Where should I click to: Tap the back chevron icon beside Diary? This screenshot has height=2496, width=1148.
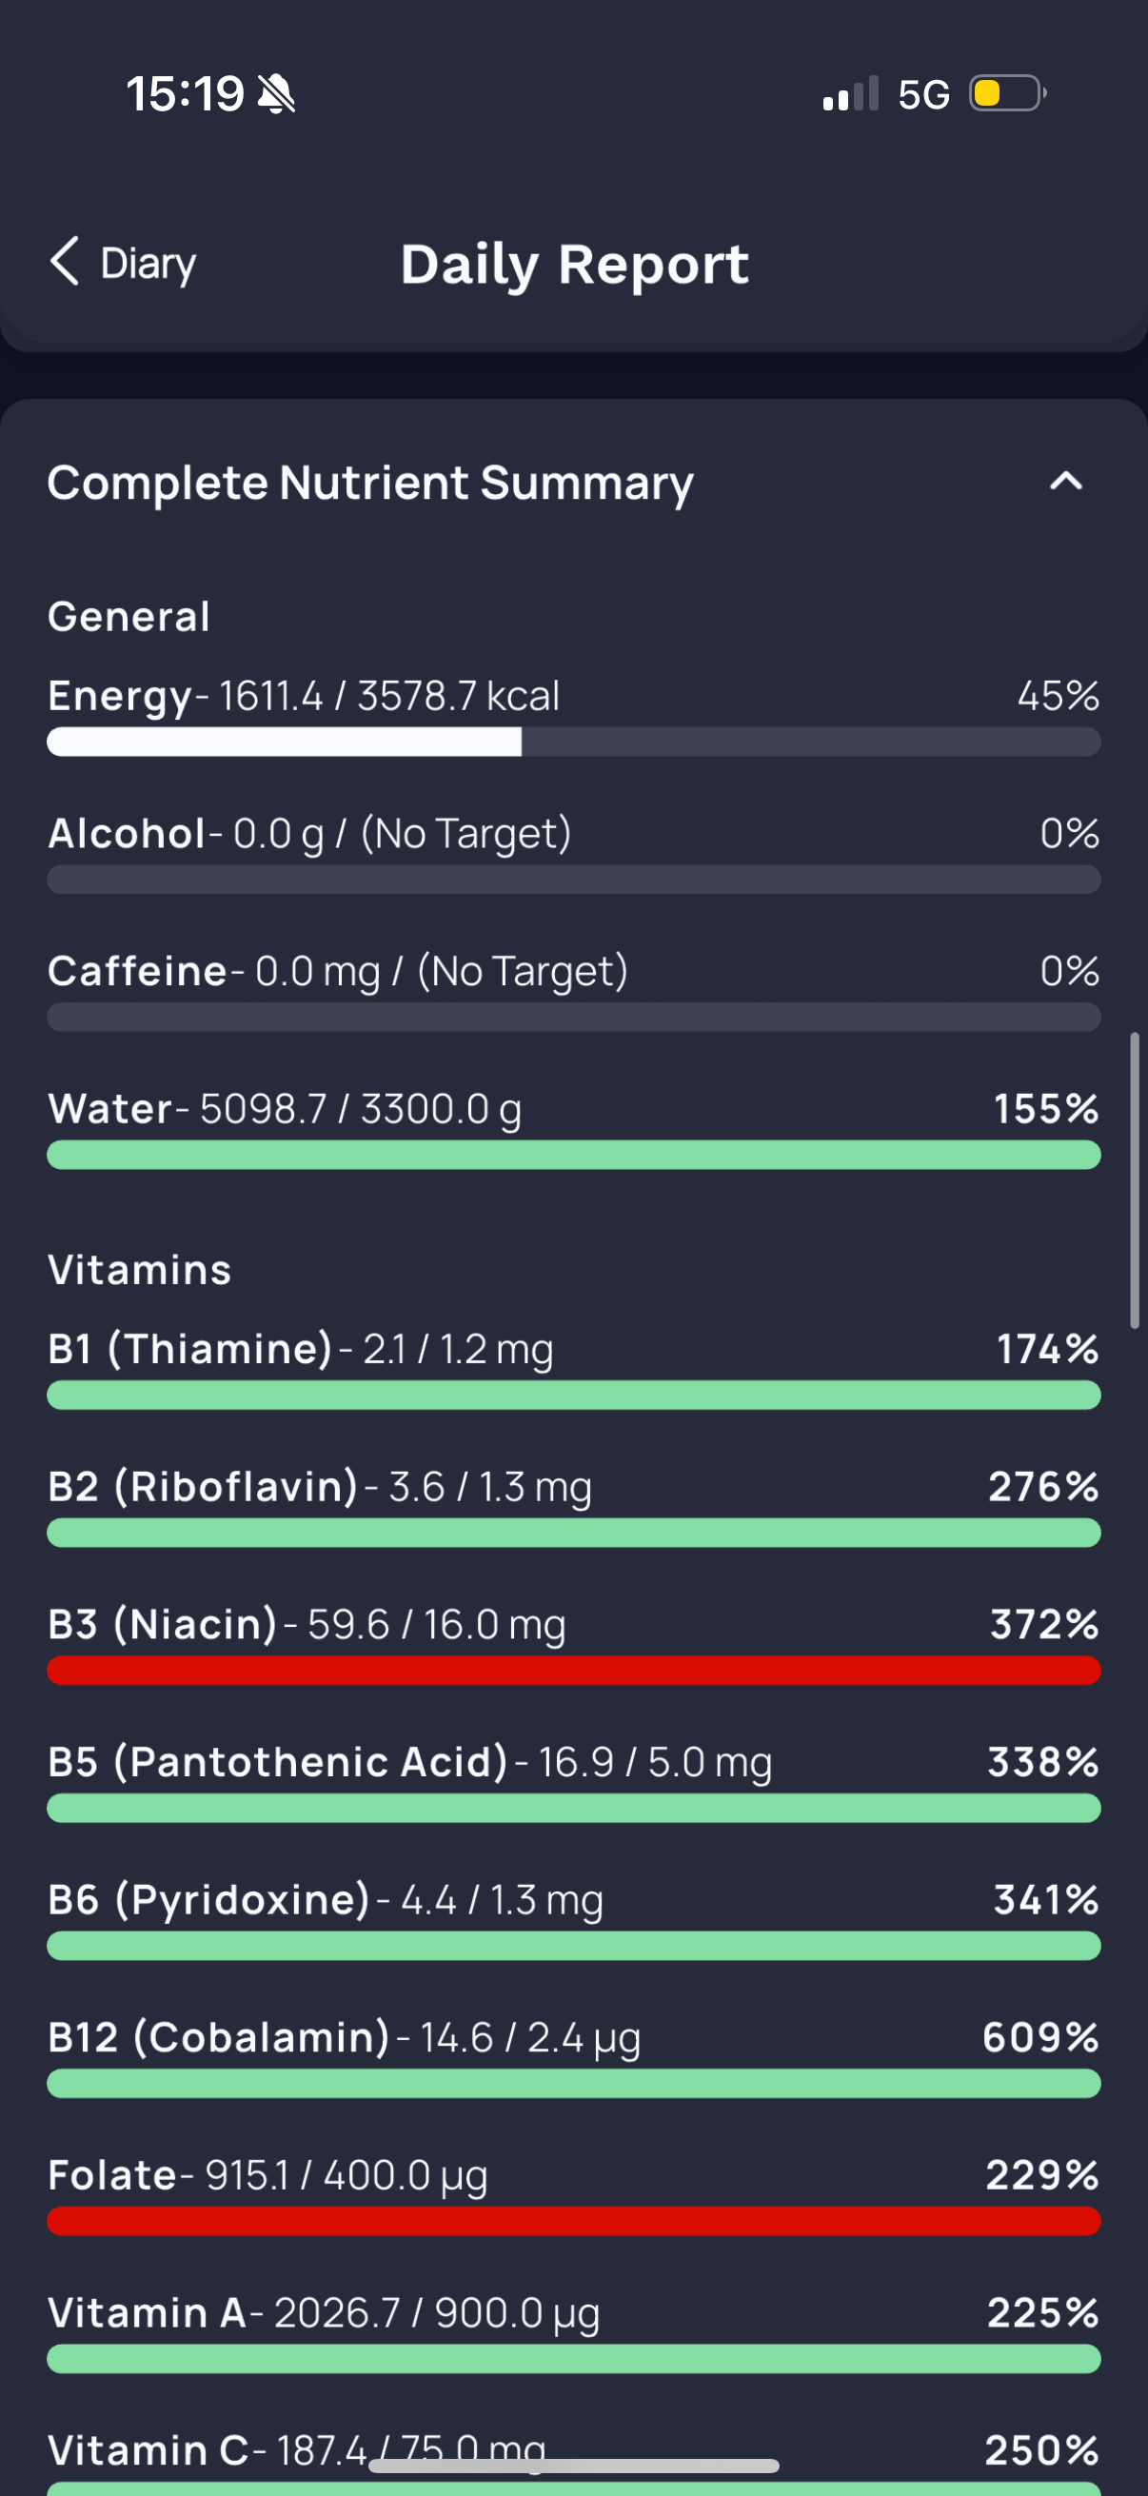[64, 262]
